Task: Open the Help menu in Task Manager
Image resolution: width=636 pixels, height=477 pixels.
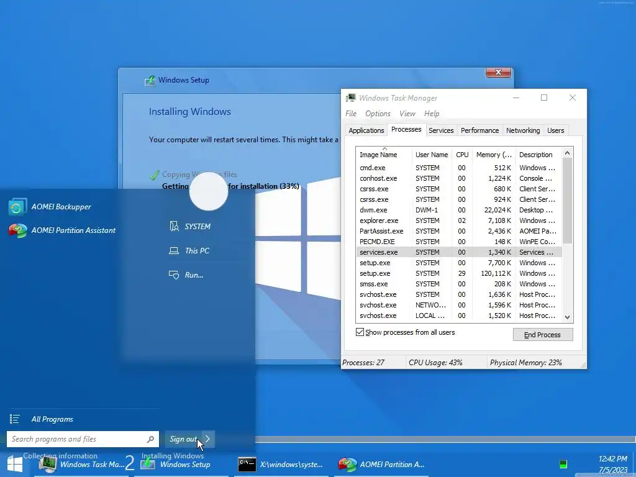Action: click(432, 114)
